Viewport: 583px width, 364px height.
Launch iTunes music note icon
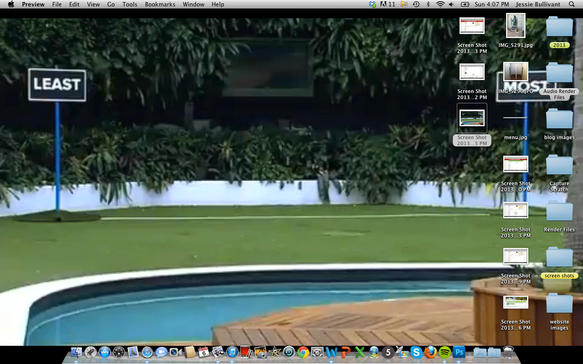pyautogui.click(x=232, y=352)
